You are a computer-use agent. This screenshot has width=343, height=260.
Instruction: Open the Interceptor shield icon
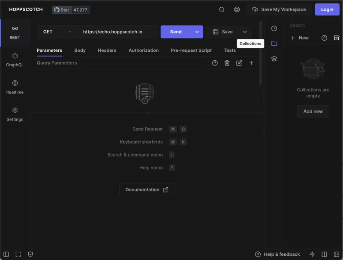30,254
